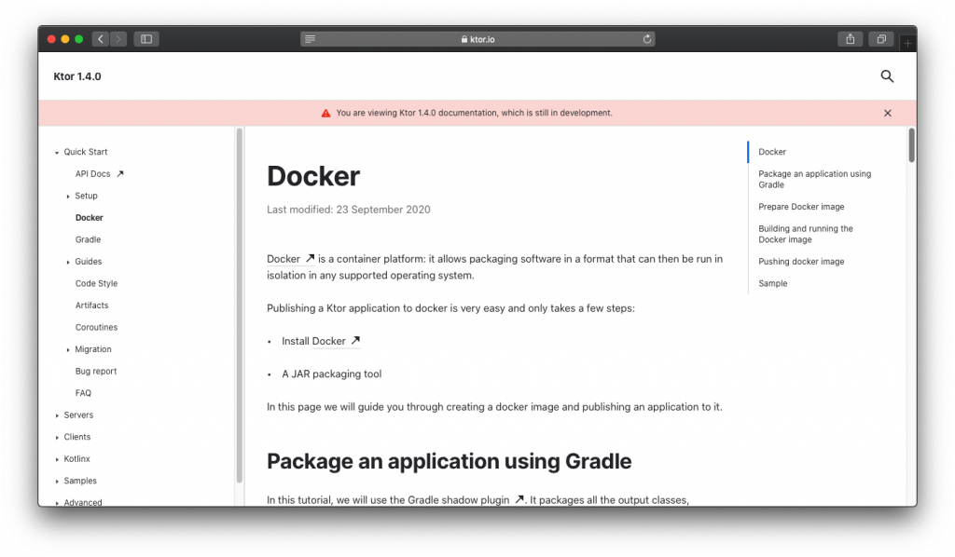Open the Reader view icon in address bar

310,39
